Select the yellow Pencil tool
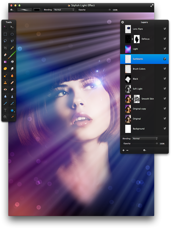Image resolution: width=171 pixels, height=228 pixels. point(12,48)
